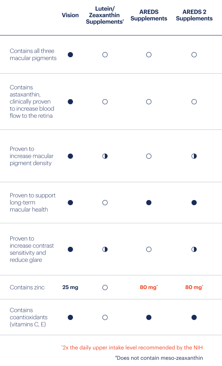Click the empty circle for Lutein/Zeaxanthin astaxanthin row

point(105,102)
